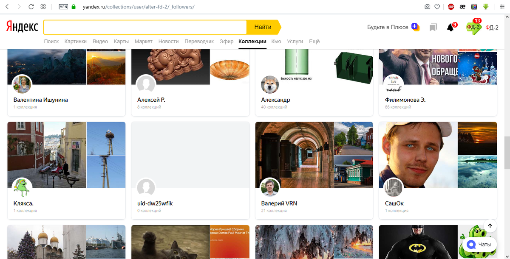Open notifications bell with 9 badge
The height and width of the screenshot is (259, 510).
(x=450, y=28)
